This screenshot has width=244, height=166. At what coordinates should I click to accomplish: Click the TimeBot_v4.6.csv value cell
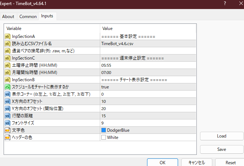(x=148, y=44)
